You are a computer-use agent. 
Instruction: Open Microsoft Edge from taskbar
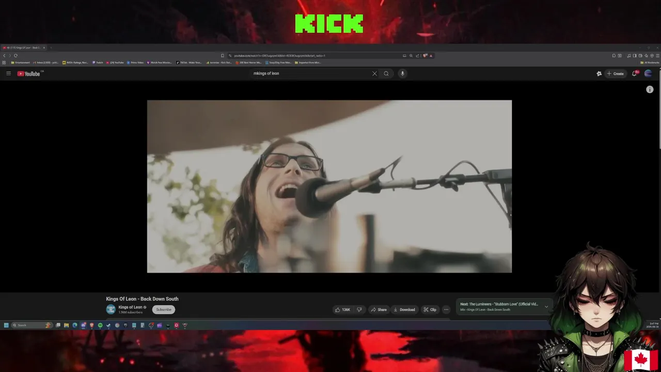(75, 325)
